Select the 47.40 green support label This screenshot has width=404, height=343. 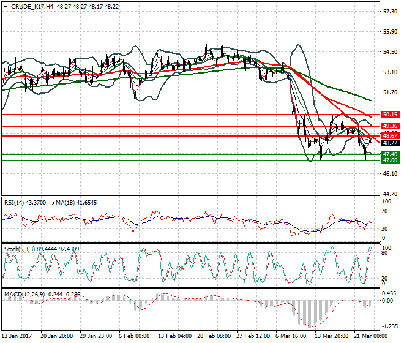[x=390, y=154]
